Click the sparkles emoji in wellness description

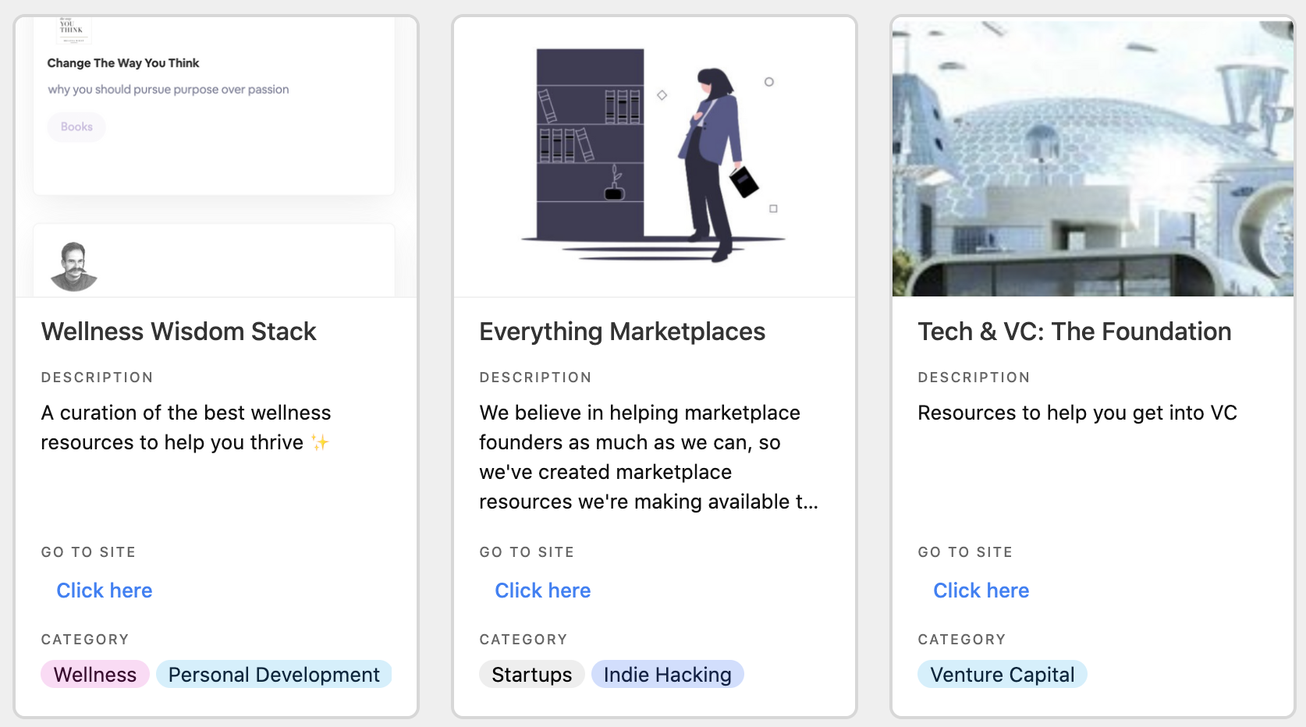click(x=320, y=442)
